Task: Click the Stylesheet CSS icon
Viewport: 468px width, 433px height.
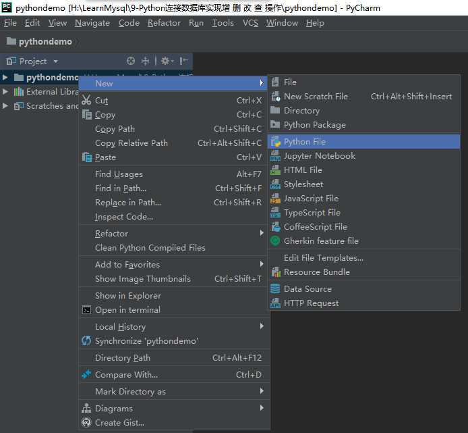Action: tap(276, 184)
